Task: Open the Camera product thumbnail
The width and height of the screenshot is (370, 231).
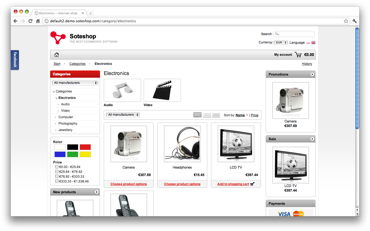Action: click(128, 144)
